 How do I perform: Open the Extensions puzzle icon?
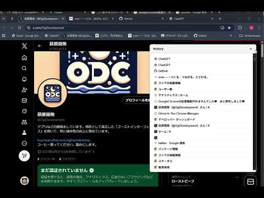coord(240,28)
